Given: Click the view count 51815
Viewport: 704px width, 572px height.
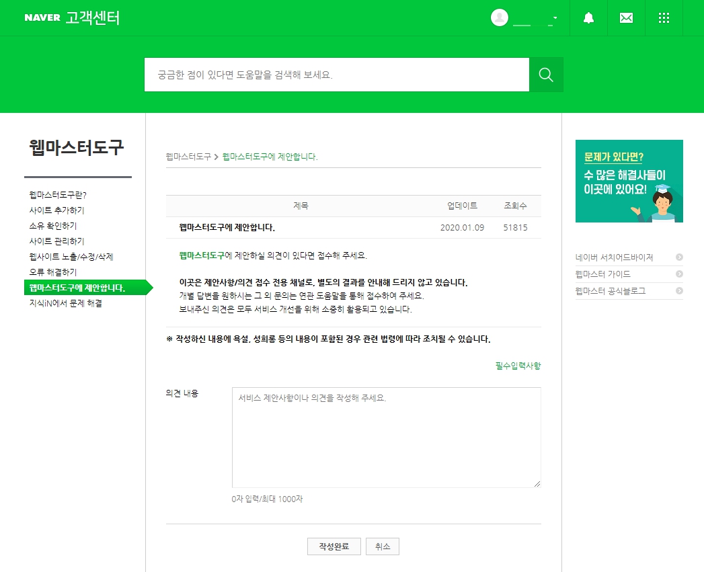Looking at the screenshot, I should tap(515, 228).
